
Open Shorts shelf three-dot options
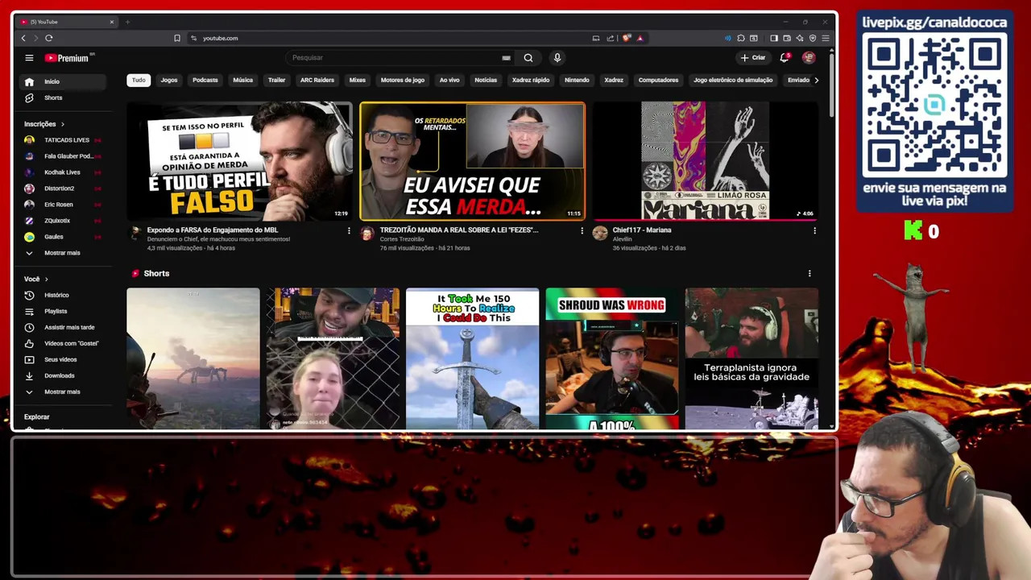point(809,274)
